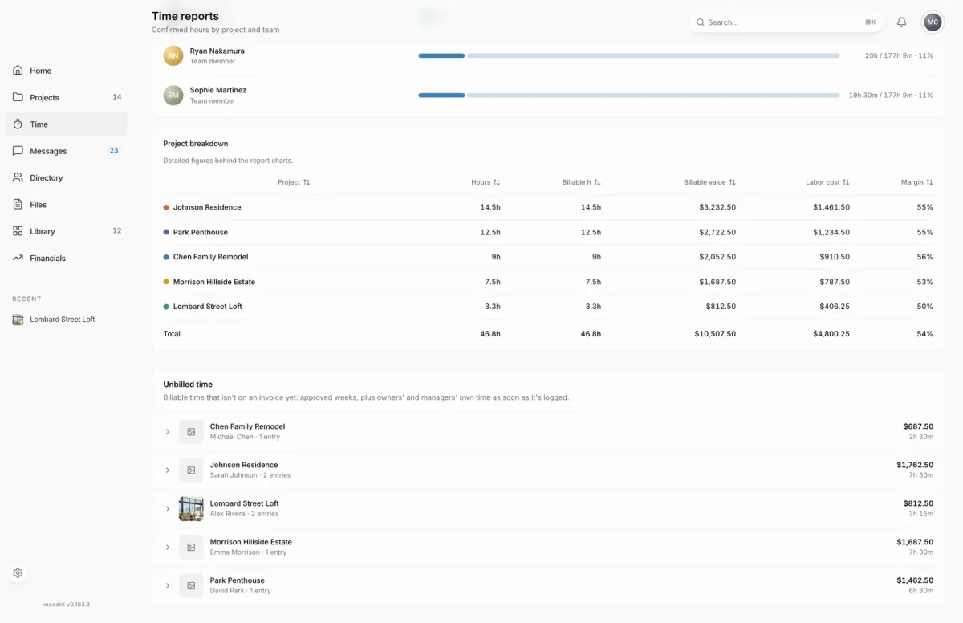The image size is (963, 623).
Task: Open Library in the sidebar
Action: coord(67,231)
